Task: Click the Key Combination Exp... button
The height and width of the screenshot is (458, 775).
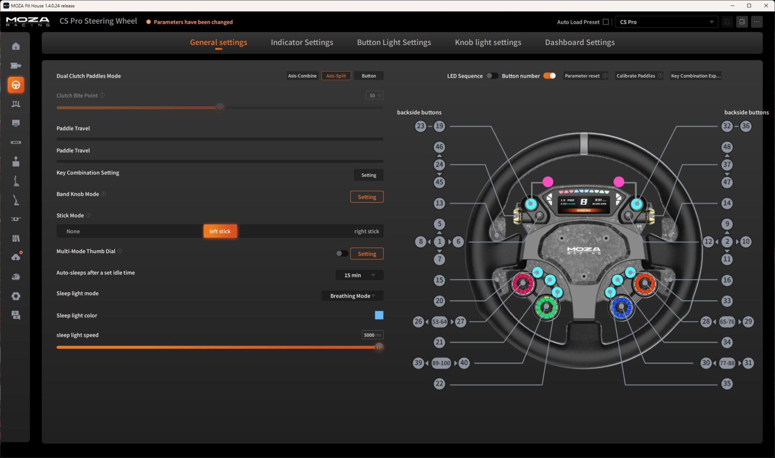Action: pos(696,76)
